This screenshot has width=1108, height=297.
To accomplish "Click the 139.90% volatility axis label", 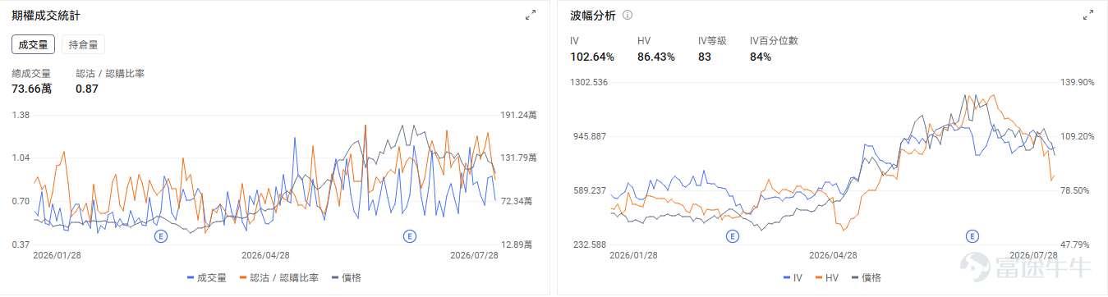I will pyautogui.click(x=1078, y=82).
